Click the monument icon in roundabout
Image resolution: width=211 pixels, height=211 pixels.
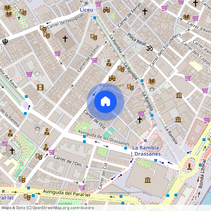click(189, 166)
